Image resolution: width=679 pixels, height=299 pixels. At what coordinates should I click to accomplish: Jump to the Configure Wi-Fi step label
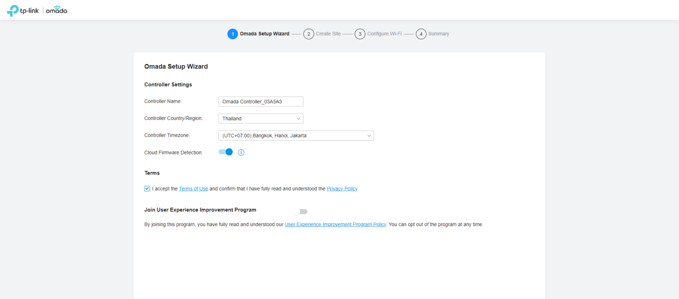tap(384, 34)
